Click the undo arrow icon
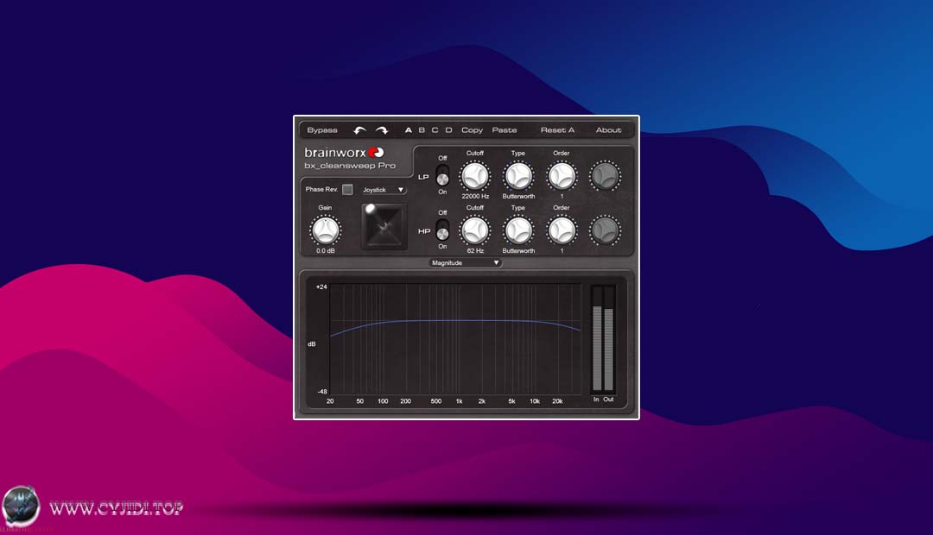The image size is (933, 535). (x=359, y=130)
